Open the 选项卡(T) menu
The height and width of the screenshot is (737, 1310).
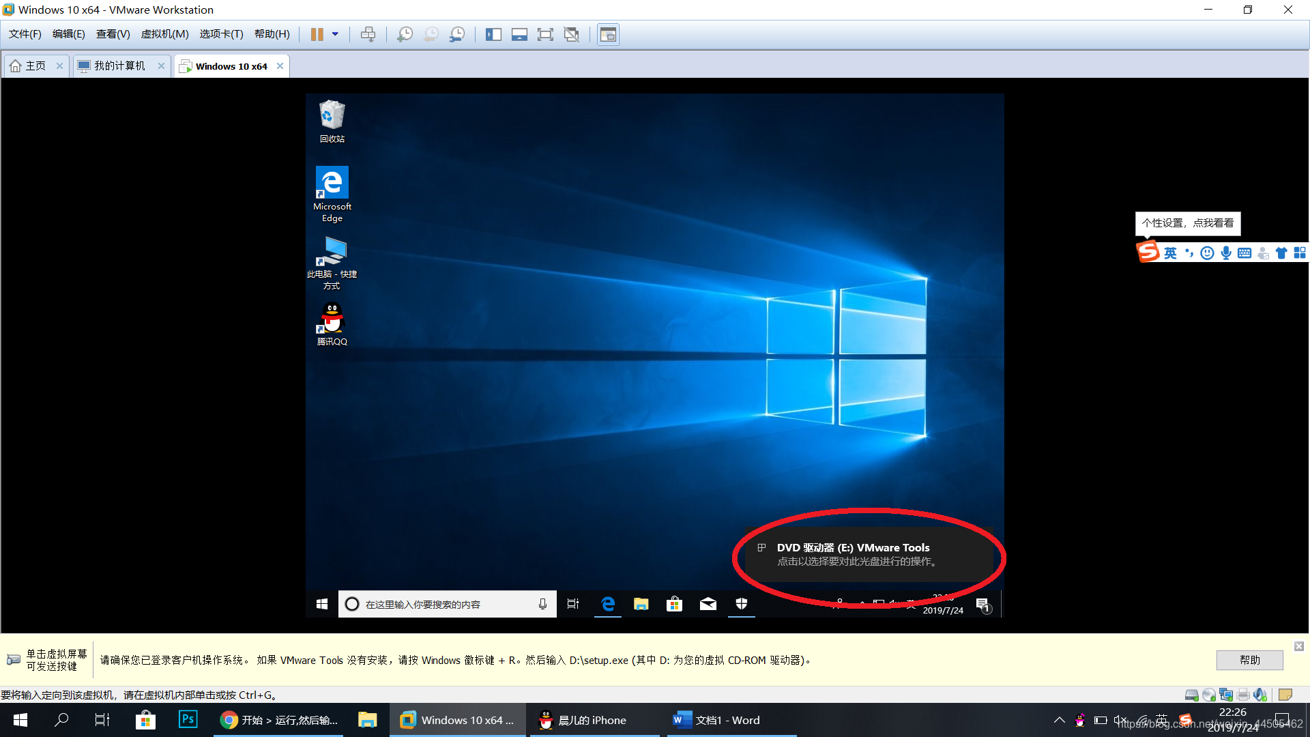click(x=222, y=34)
